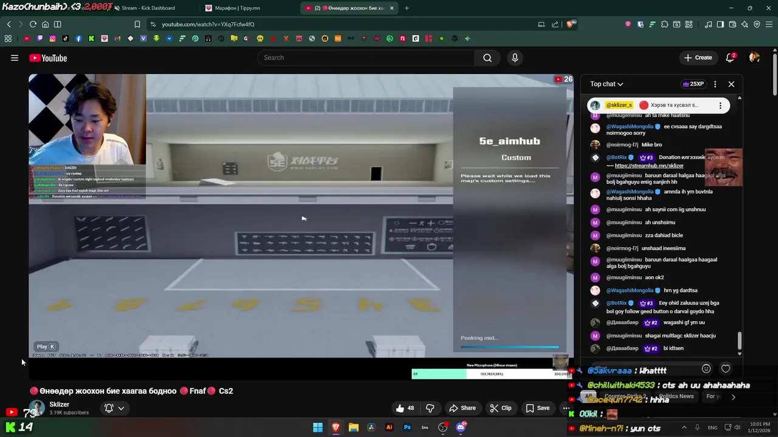Click the YouTube search magnifier button
The image size is (778, 437).
point(487,58)
